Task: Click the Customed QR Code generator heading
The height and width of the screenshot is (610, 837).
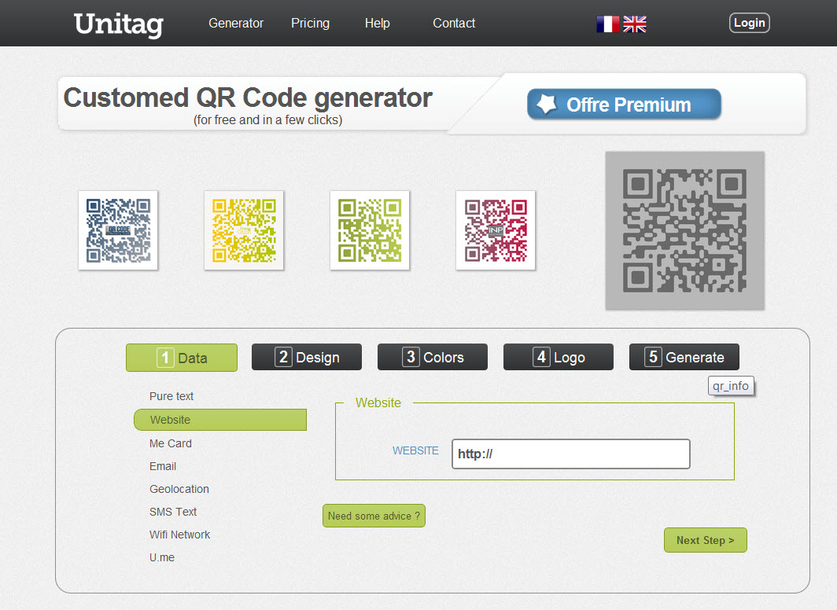Action: point(249,97)
